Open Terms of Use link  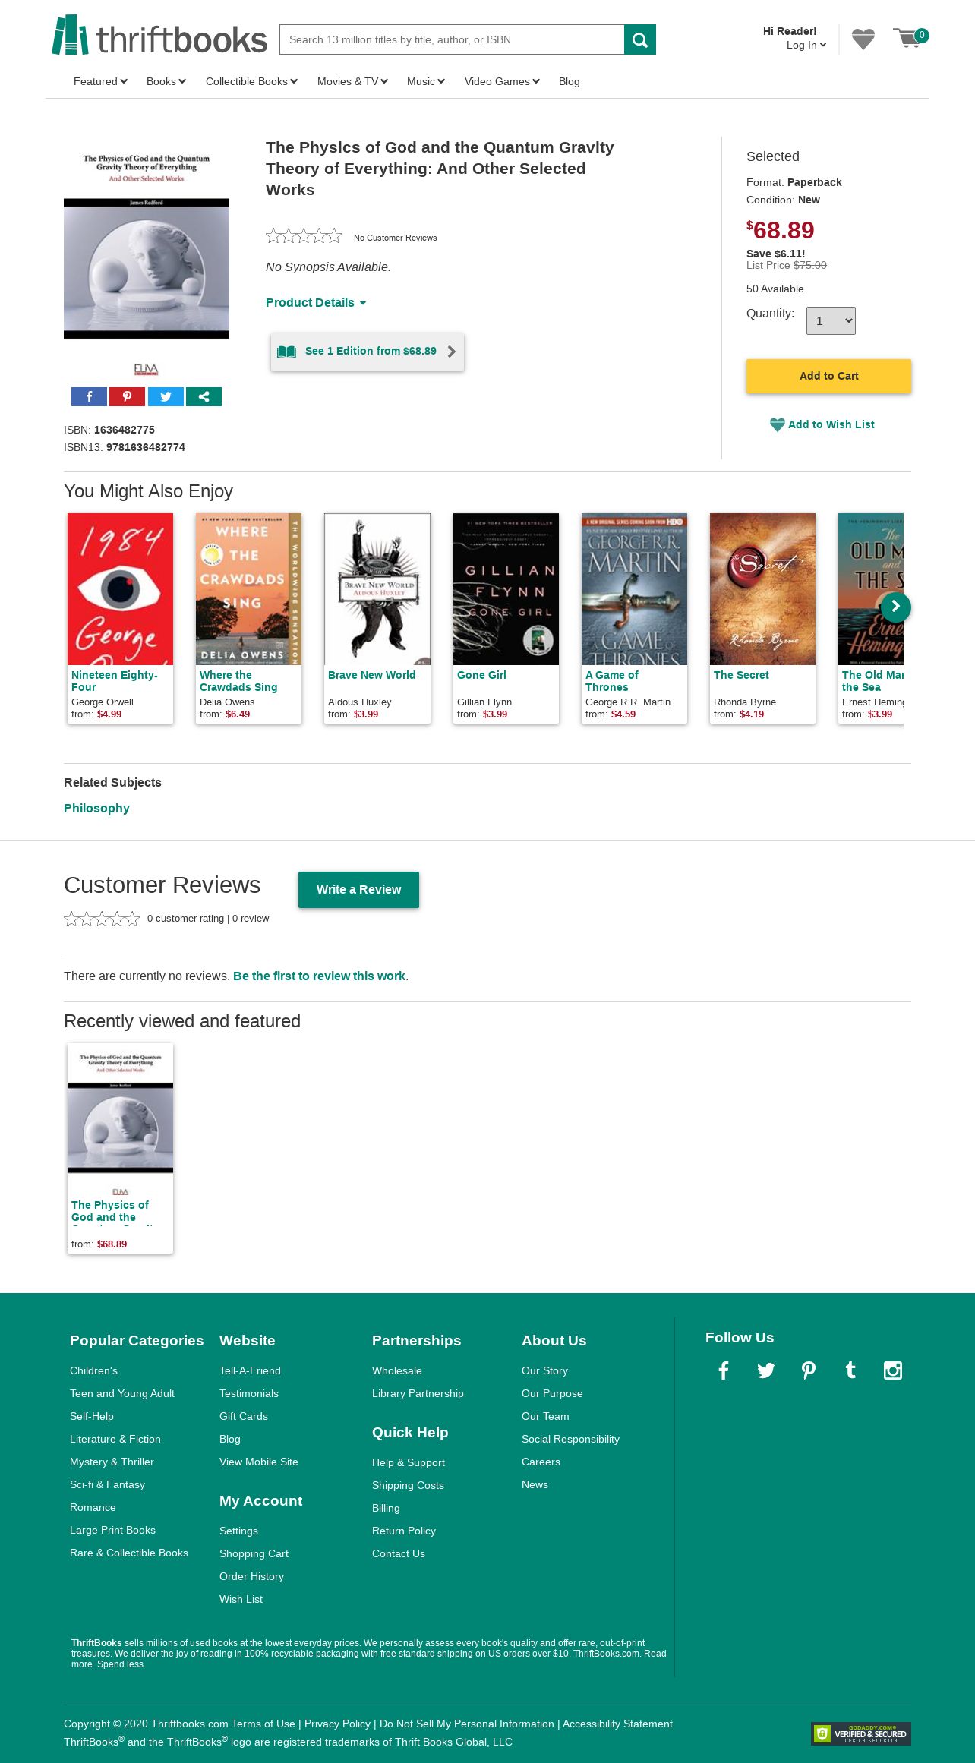tap(263, 1724)
